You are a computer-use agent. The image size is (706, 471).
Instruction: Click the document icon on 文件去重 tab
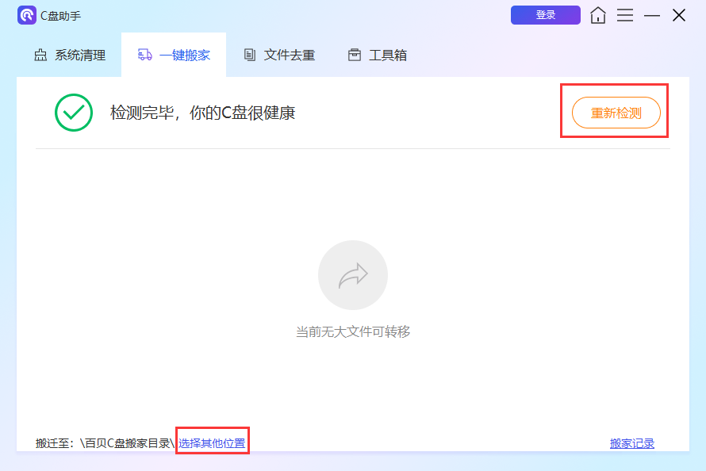(x=251, y=55)
